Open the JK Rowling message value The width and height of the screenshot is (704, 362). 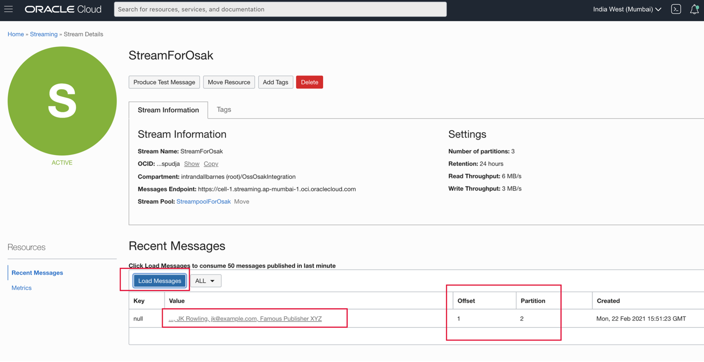coord(245,319)
